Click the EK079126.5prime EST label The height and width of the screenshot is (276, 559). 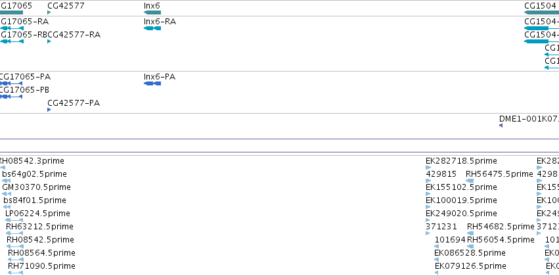[470, 266]
